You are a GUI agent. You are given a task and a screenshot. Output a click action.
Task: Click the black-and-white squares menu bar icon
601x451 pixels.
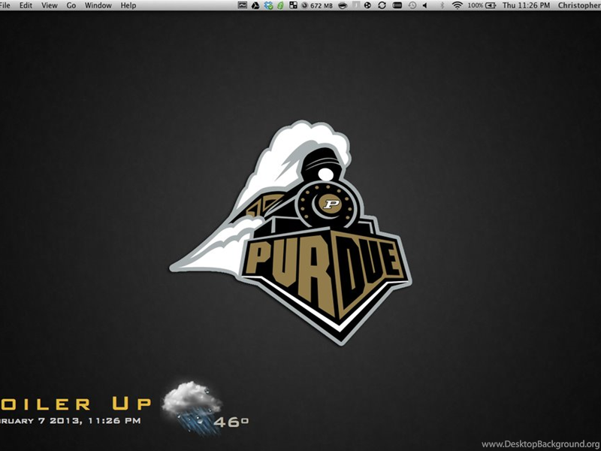[293, 5]
